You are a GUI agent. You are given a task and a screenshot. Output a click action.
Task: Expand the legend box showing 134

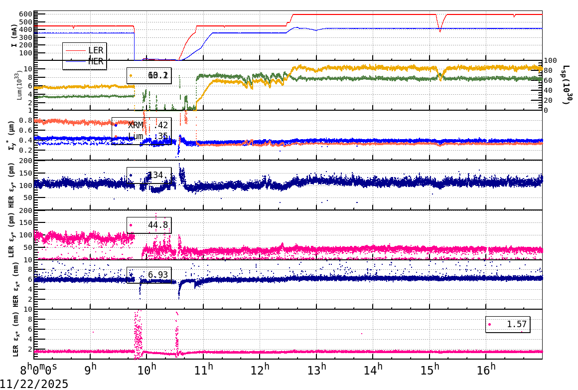tap(149, 175)
